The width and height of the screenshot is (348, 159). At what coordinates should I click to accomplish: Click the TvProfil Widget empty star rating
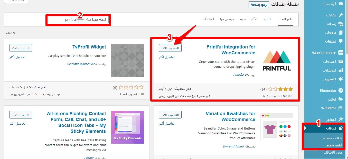tap(131, 87)
